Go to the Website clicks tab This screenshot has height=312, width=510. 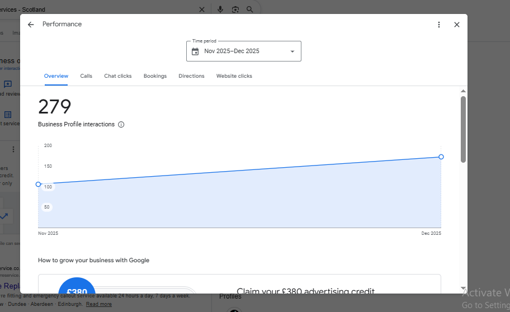234,76
